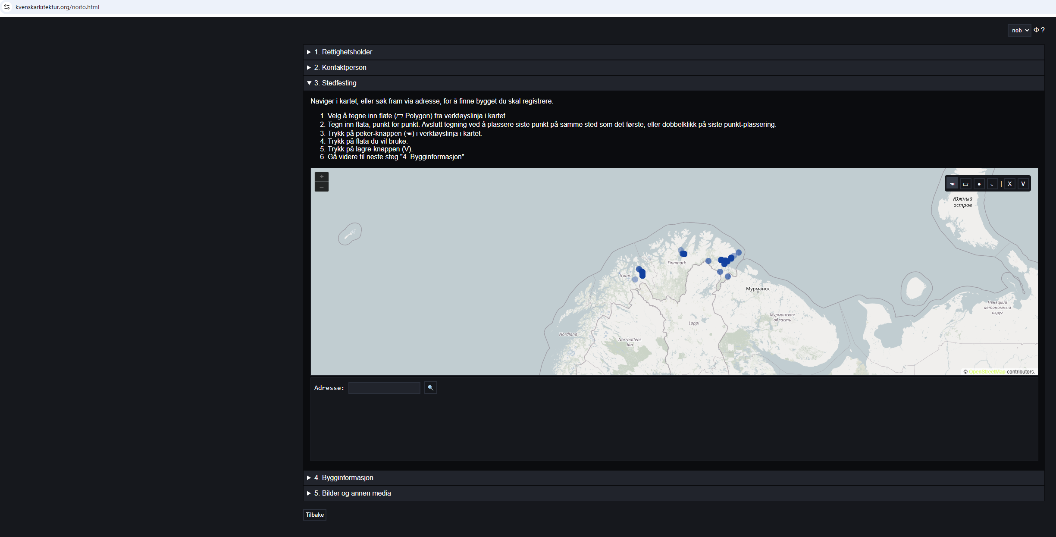Zoom out on the map
Viewport: 1056px width, 537px height.
[x=321, y=187]
